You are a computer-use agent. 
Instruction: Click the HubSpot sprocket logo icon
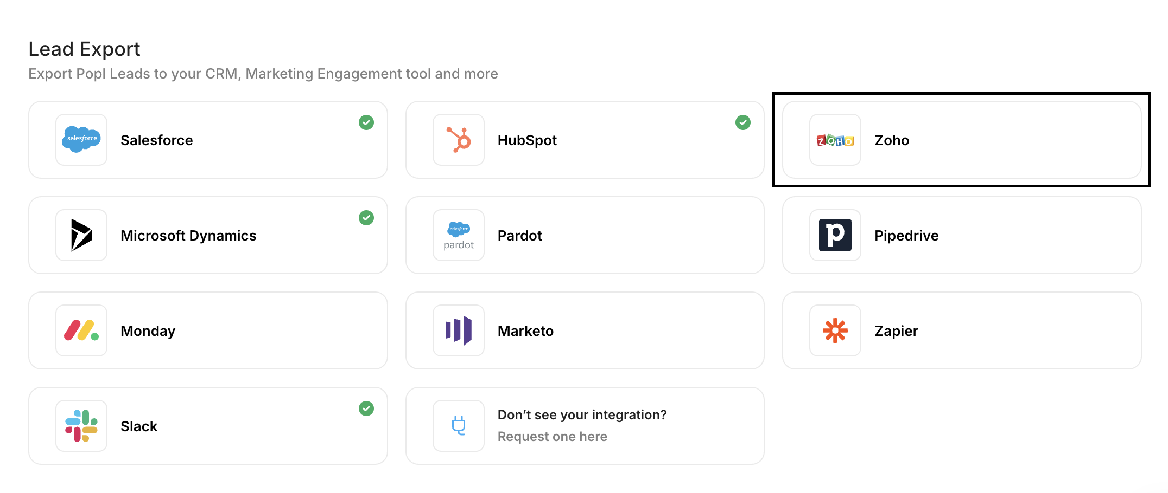[x=459, y=140]
